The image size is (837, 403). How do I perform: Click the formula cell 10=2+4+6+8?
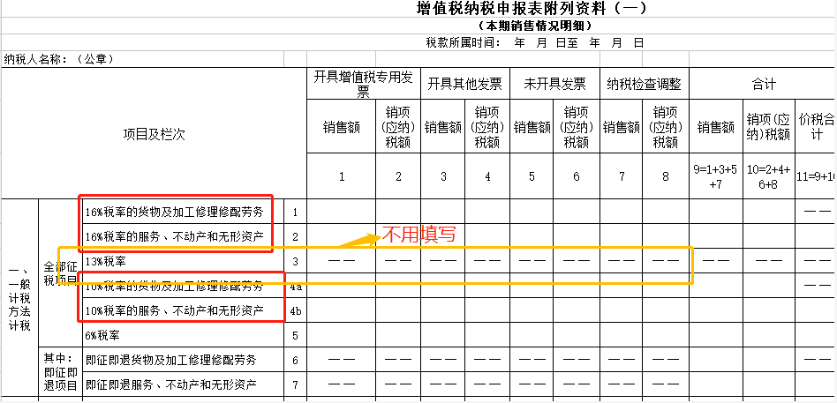[769, 176]
